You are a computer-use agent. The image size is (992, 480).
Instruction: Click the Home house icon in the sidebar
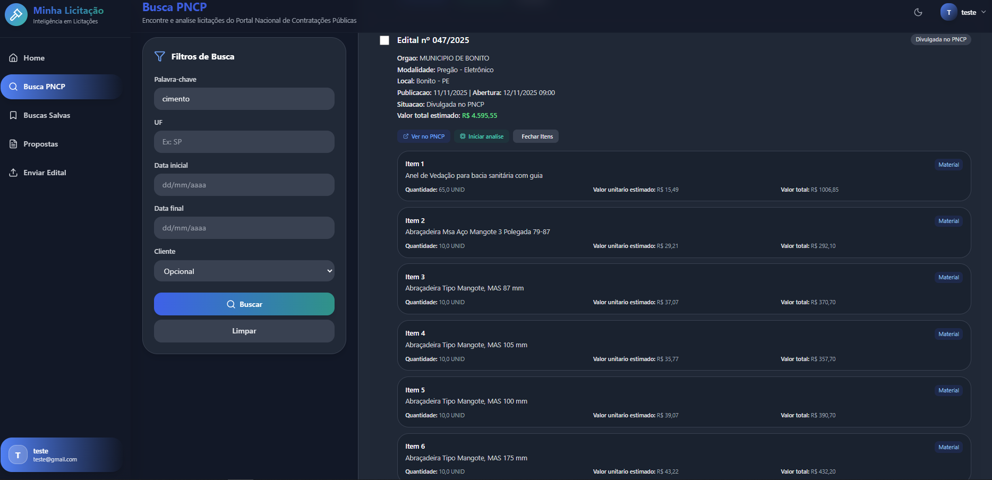point(13,58)
